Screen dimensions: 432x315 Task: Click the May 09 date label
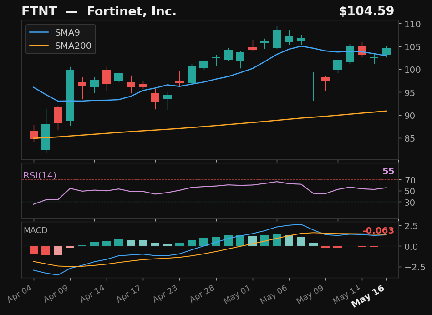pyautogui.click(x=310, y=295)
